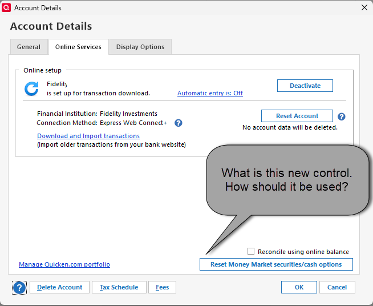
Task: Enable Reconcile using online balance checkbox
Action: pyautogui.click(x=251, y=251)
